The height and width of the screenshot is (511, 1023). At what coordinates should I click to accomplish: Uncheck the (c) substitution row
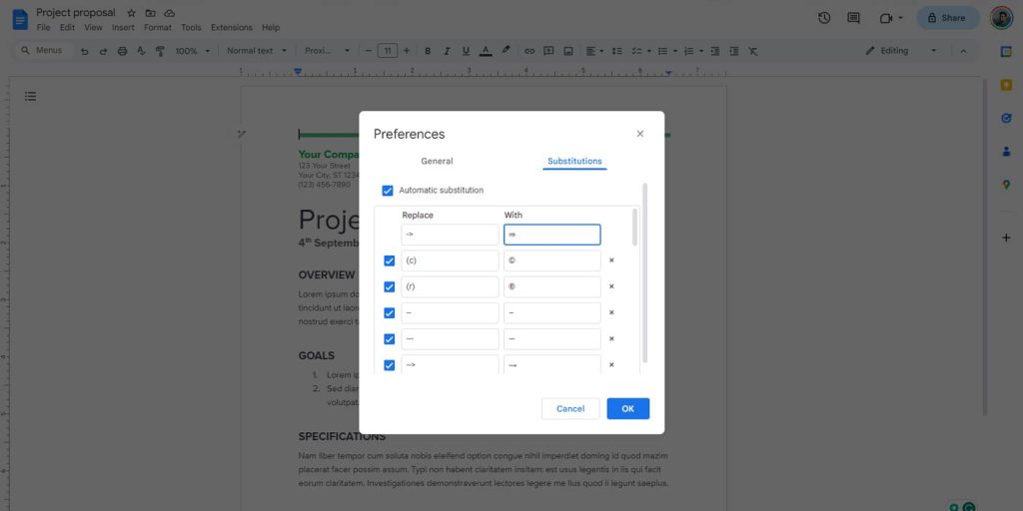pyautogui.click(x=390, y=260)
